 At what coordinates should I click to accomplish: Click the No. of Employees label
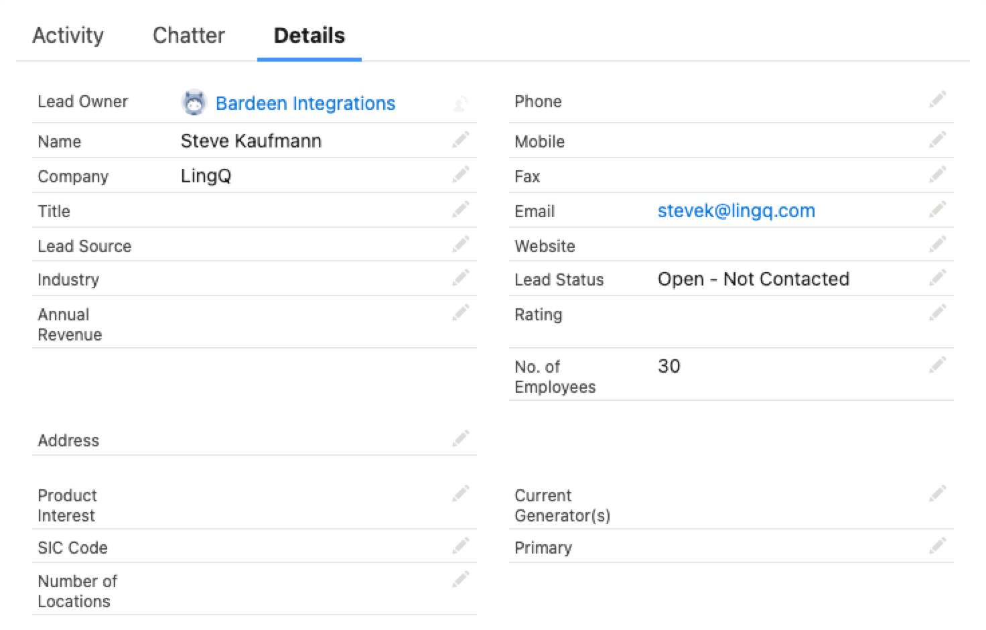[555, 377]
